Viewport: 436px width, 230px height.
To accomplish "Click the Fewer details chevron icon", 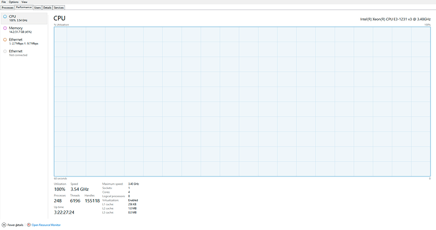I will point(4,225).
